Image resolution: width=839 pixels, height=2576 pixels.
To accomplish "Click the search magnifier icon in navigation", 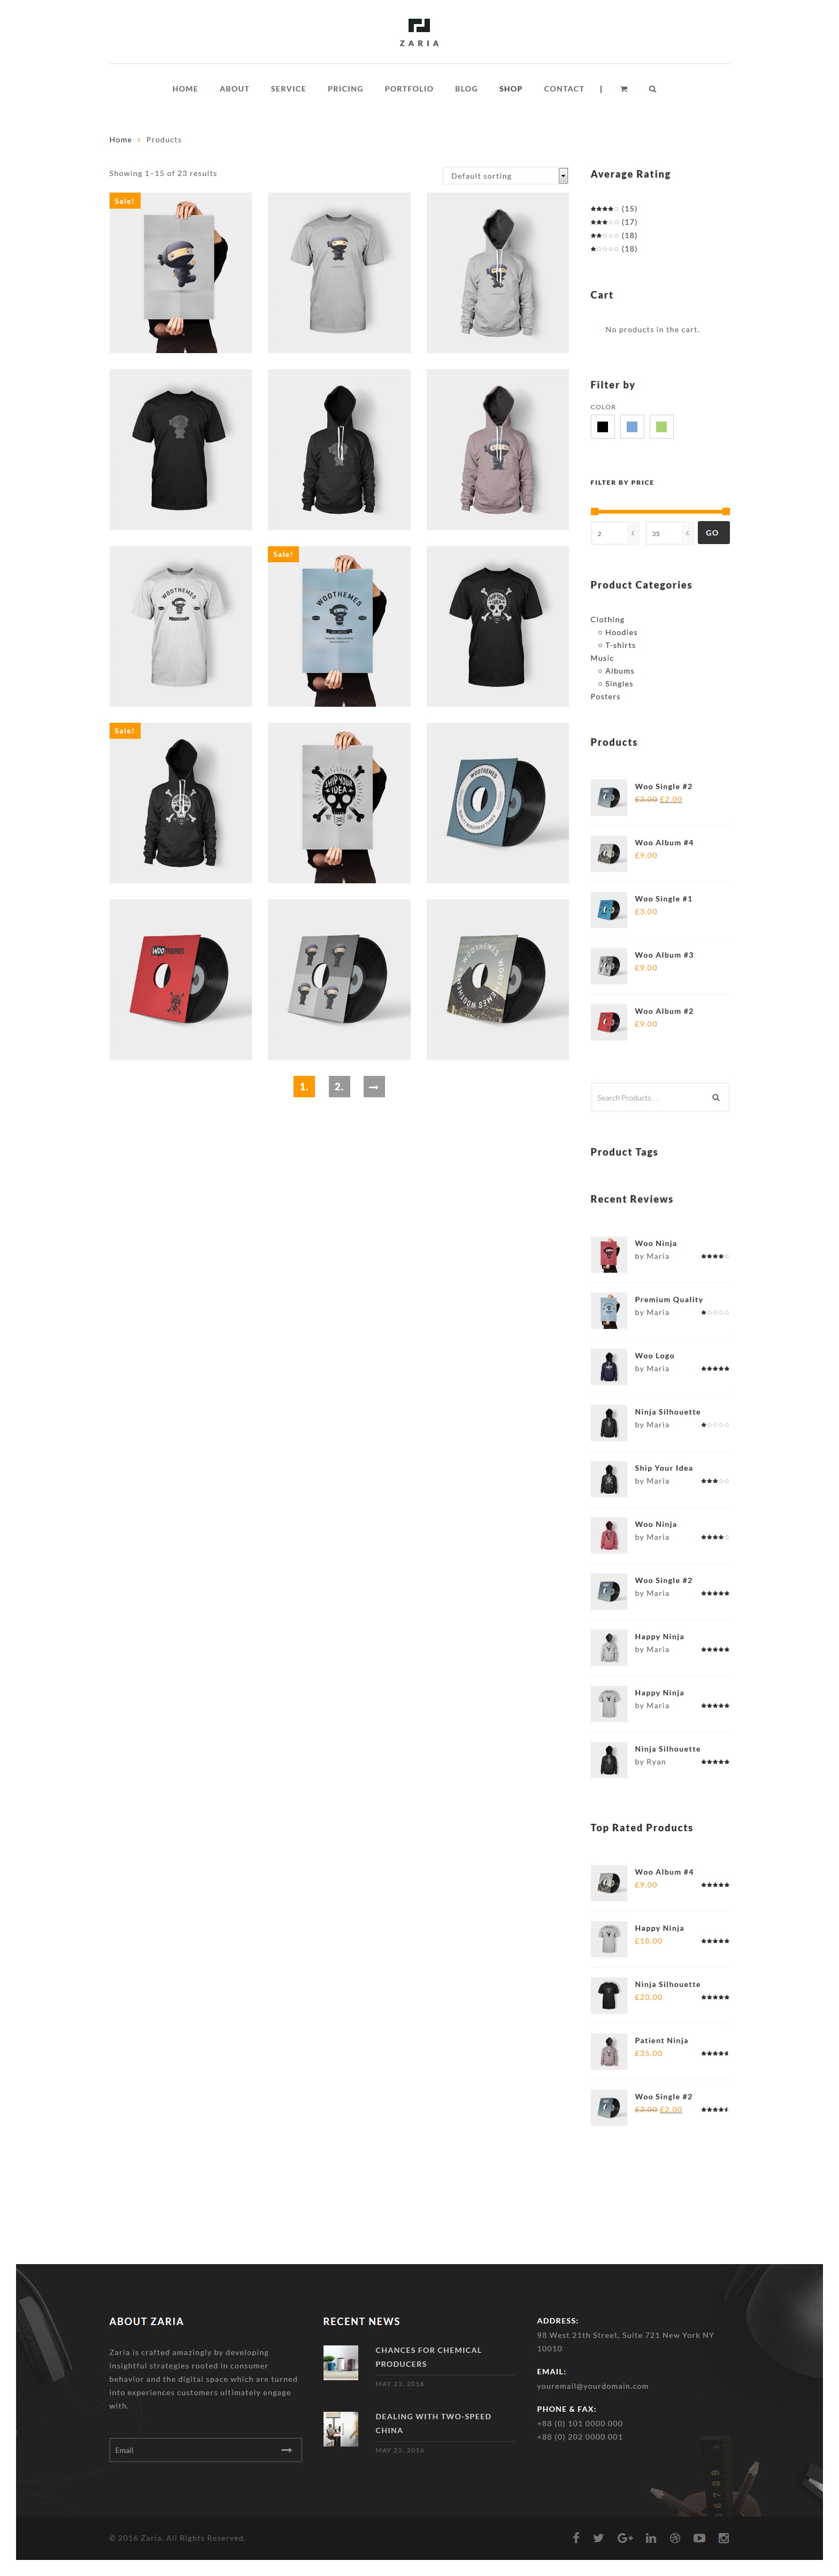I will pyautogui.click(x=653, y=89).
